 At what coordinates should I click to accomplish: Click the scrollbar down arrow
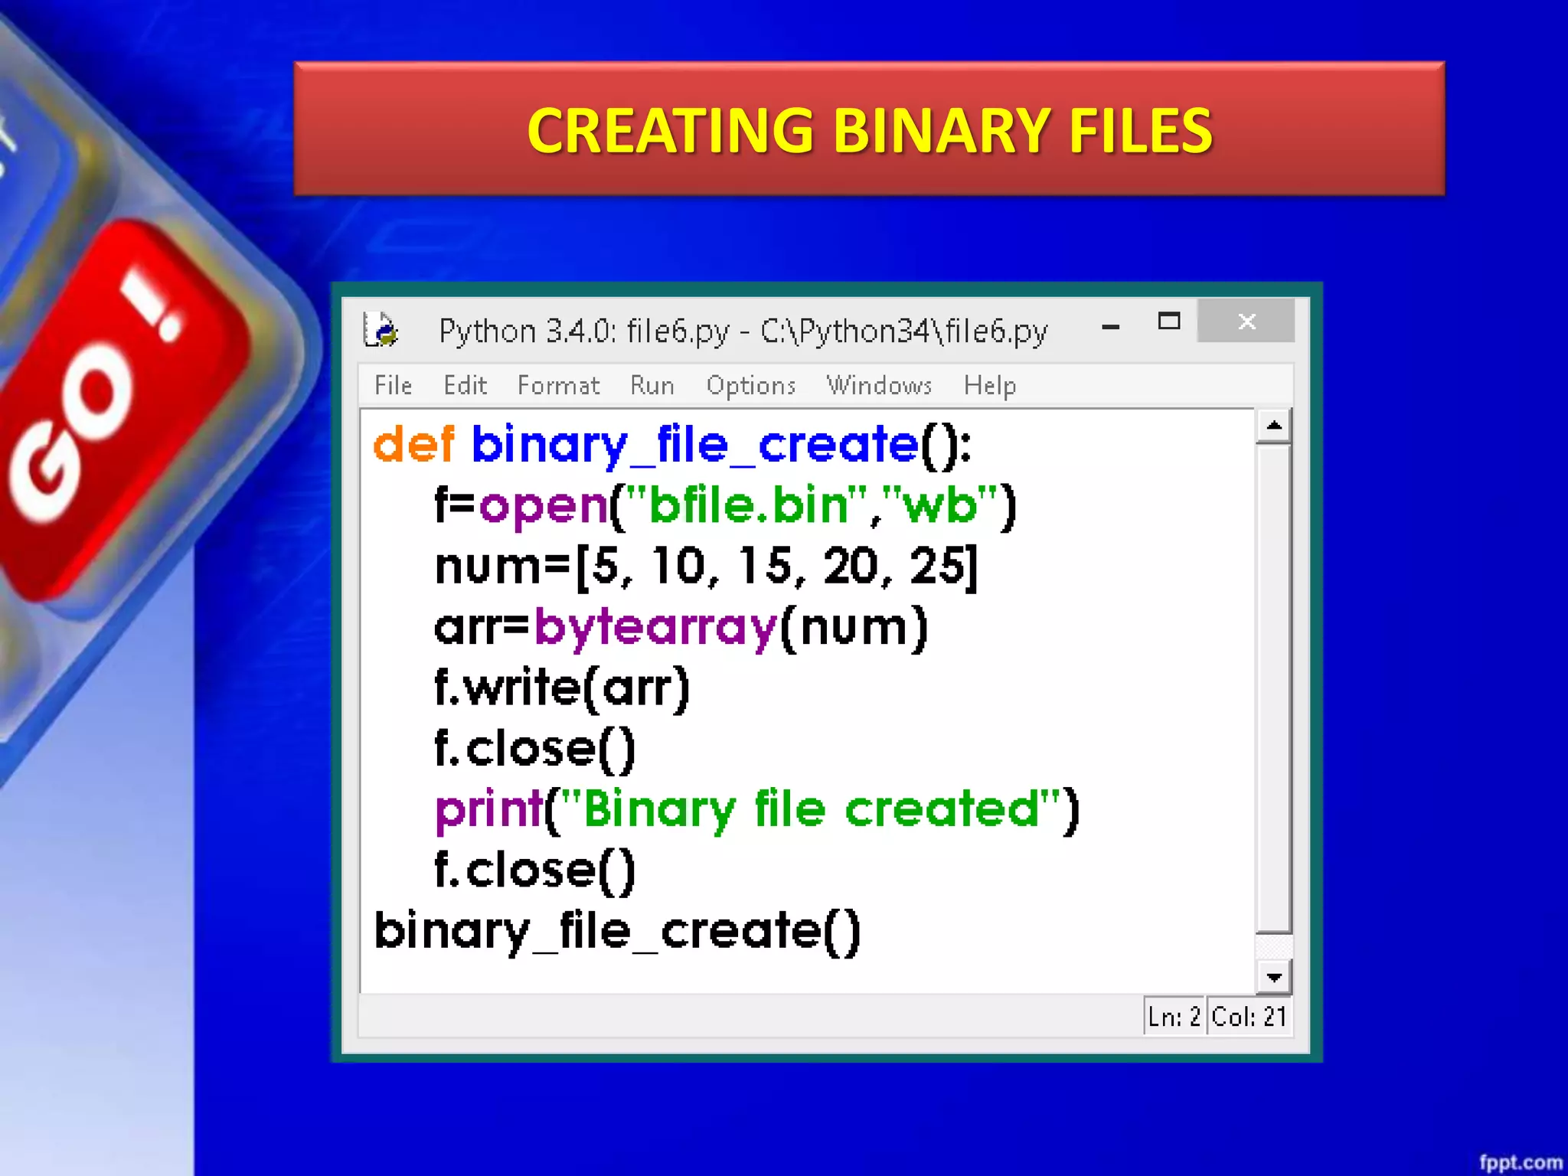tap(1274, 976)
